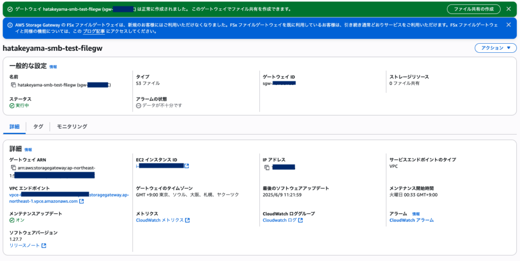Click external icon beside リリースノート
The width and height of the screenshot is (520, 261).
pyautogui.click(x=44, y=245)
